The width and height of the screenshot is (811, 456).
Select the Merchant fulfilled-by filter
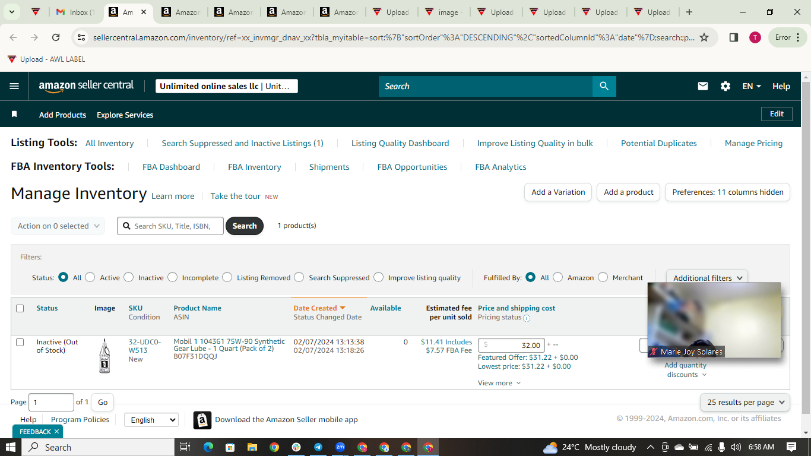[x=603, y=277]
